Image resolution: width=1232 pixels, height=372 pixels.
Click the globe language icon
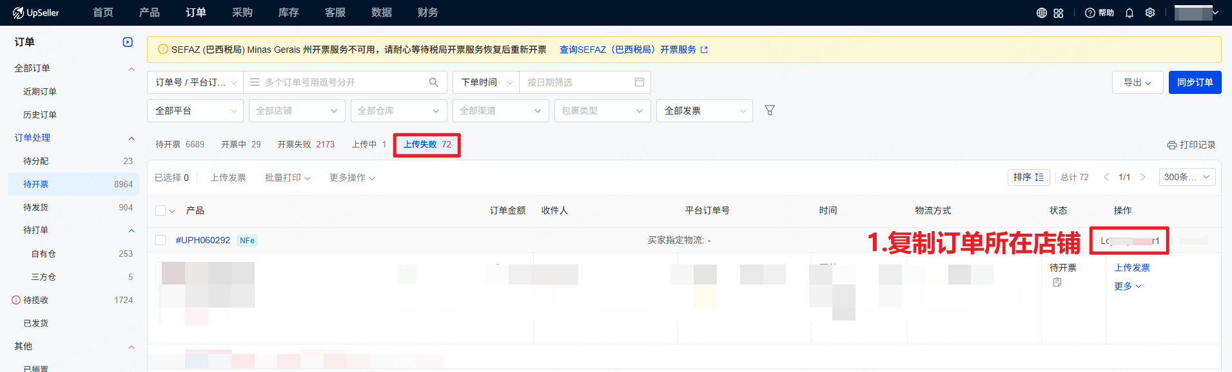pos(1041,13)
